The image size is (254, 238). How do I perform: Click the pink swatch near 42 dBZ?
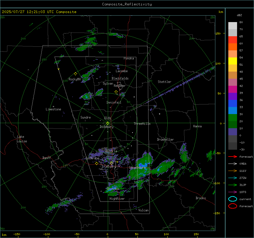point(233,82)
